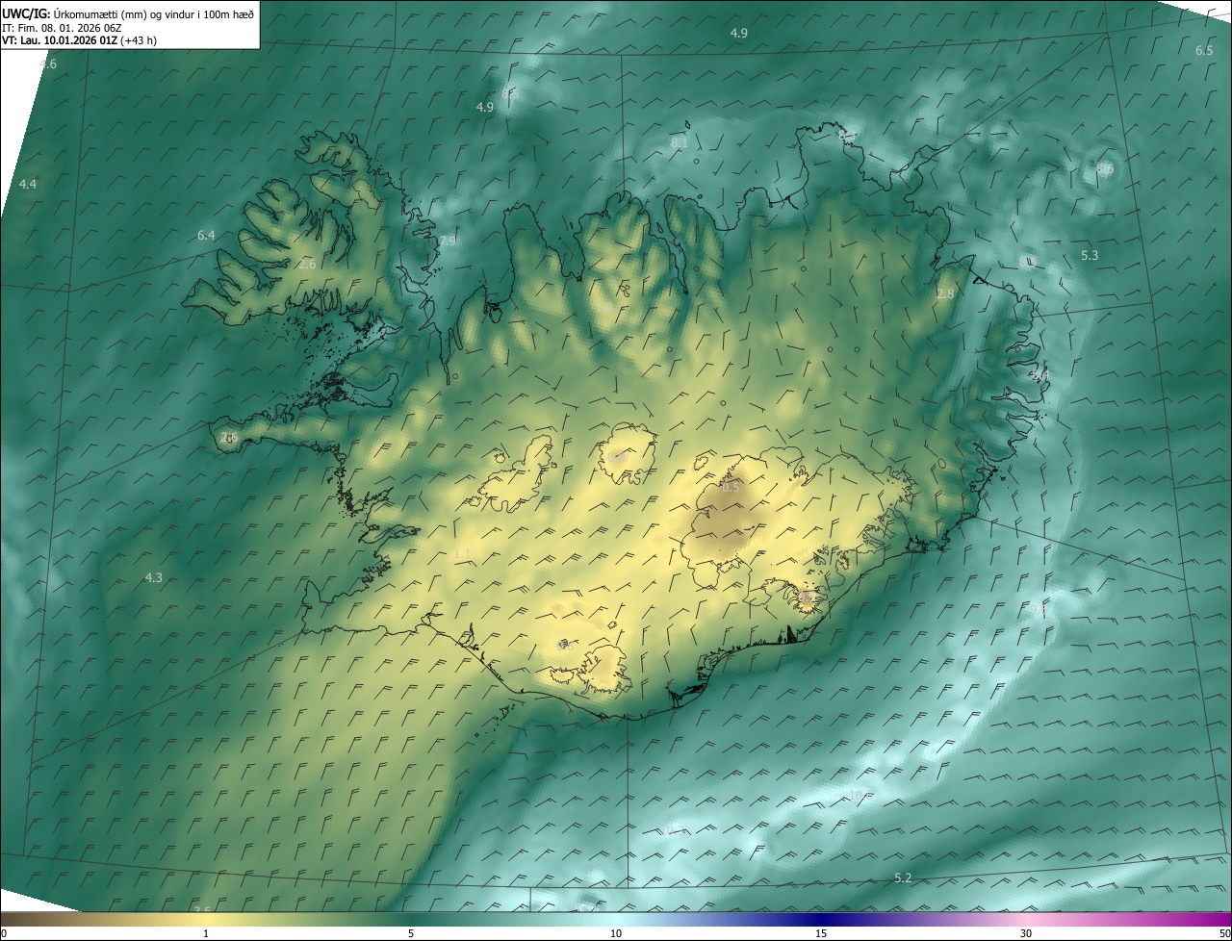Click the colorbar tick label 0
Image resolution: width=1232 pixels, height=941 pixels.
[x=4, y=934]
